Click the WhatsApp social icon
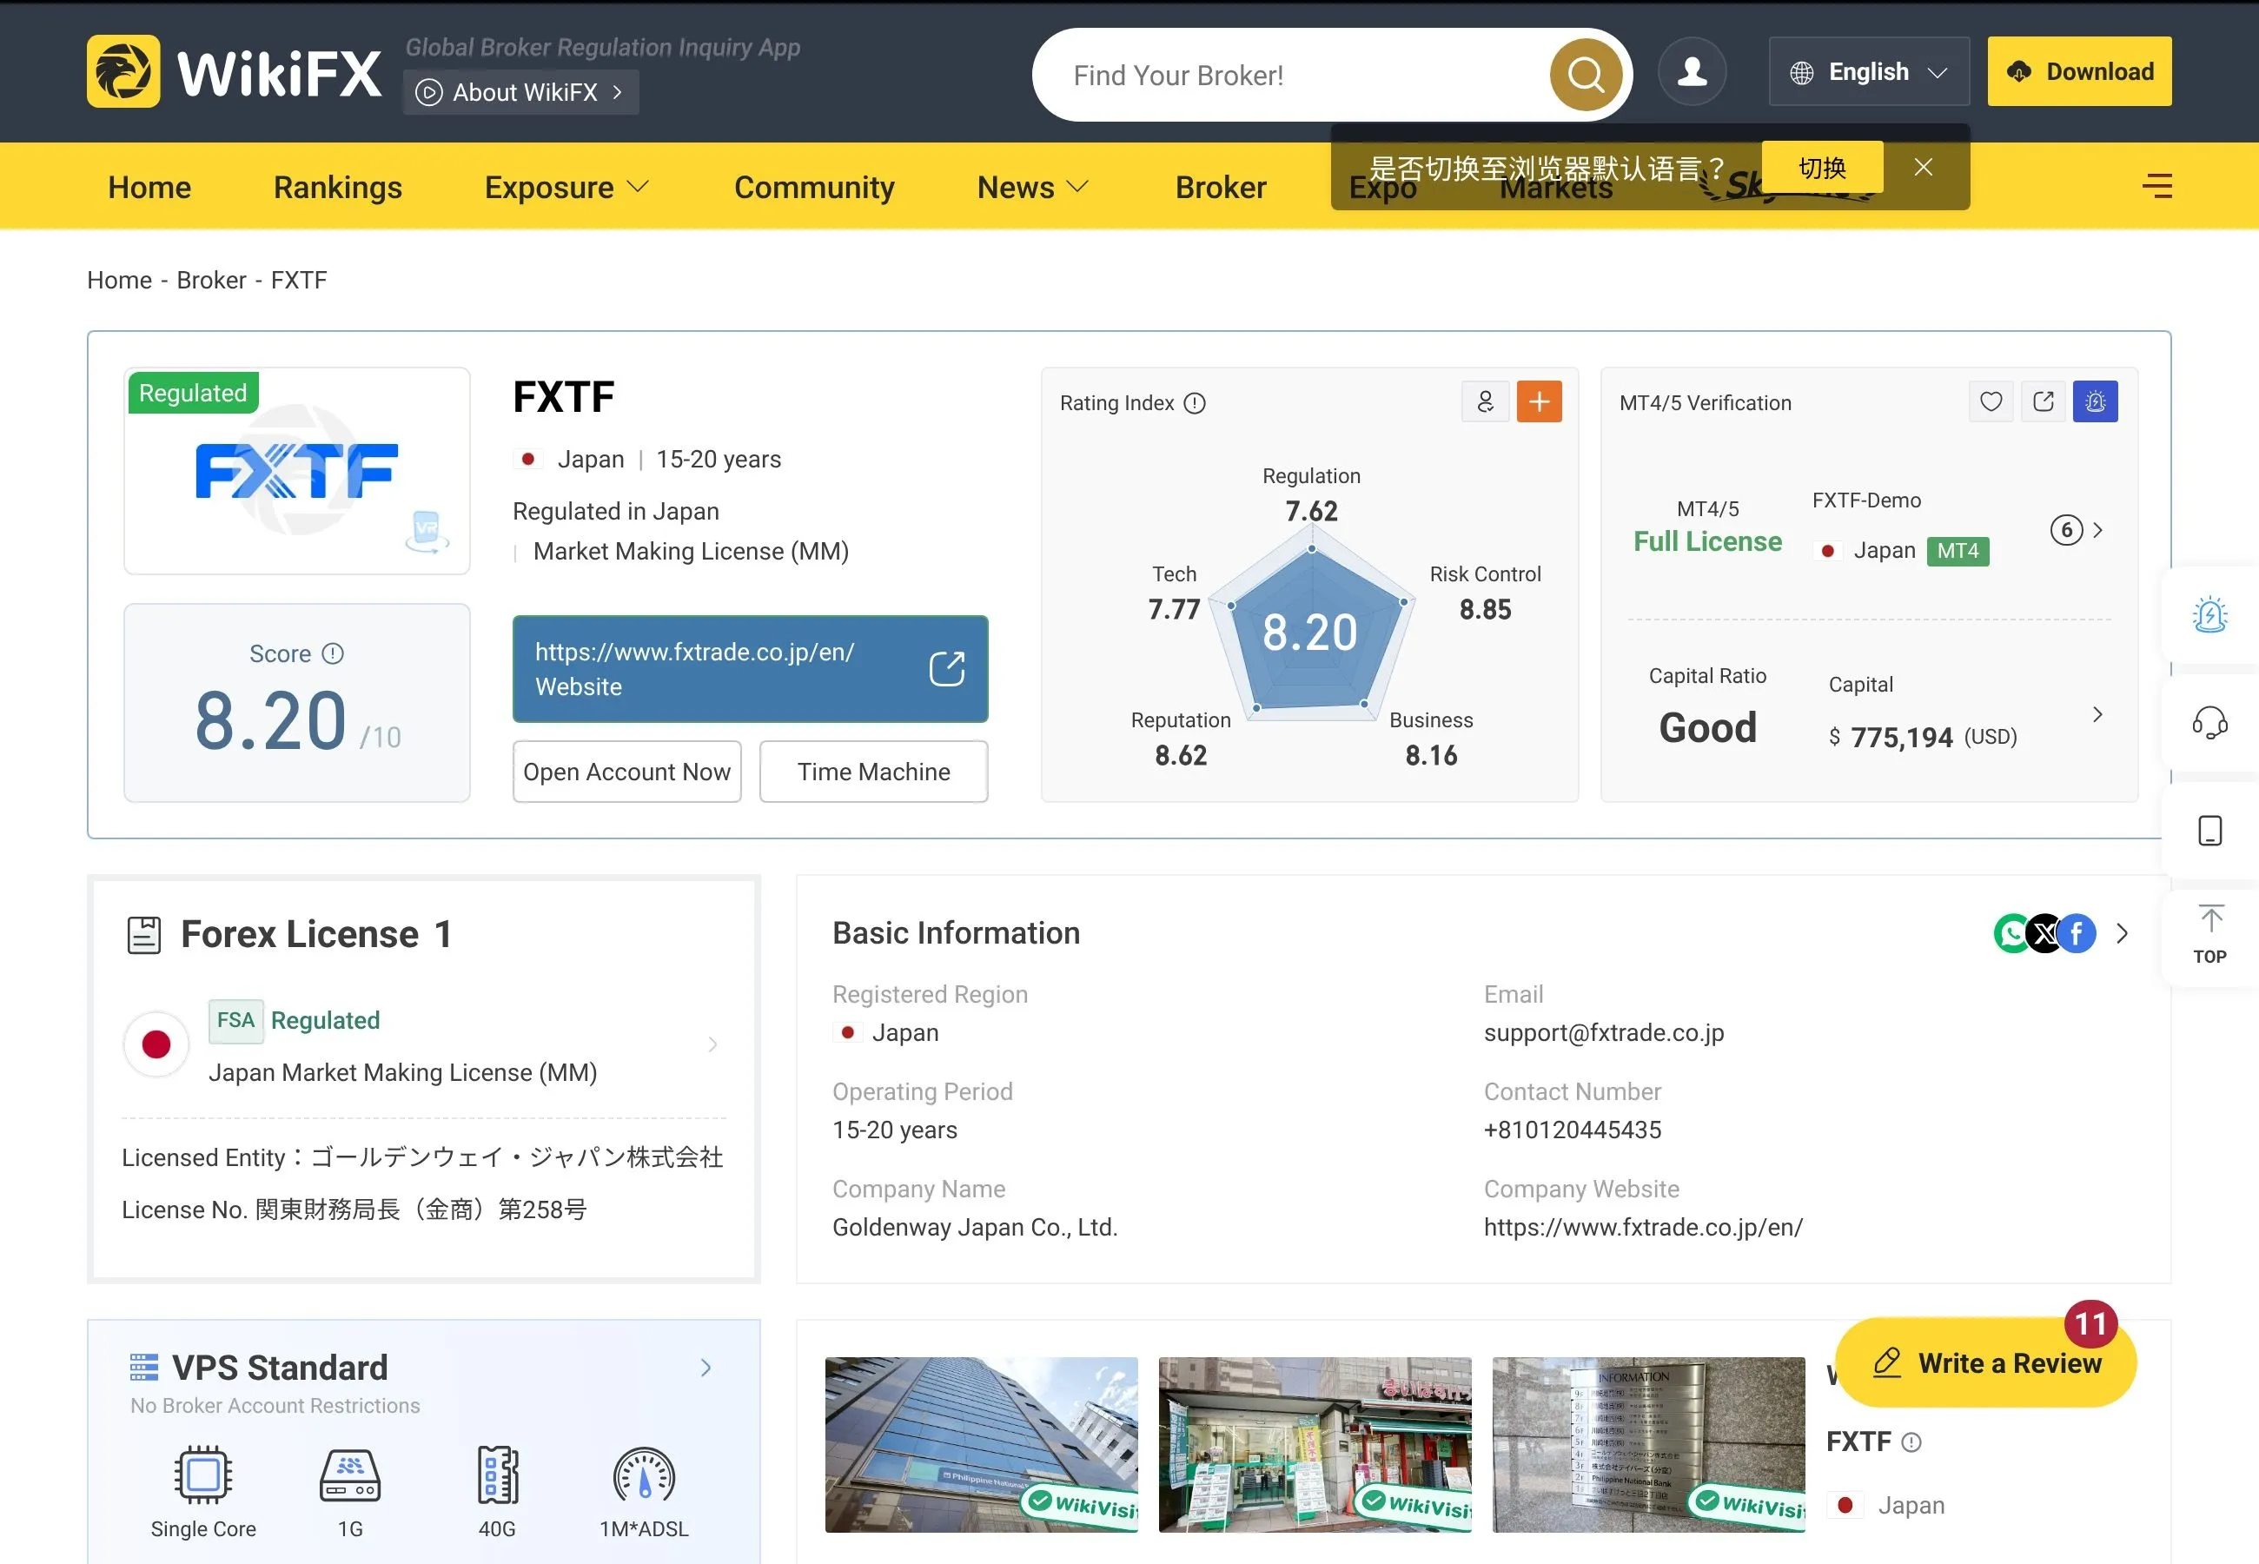 tap(2012, 933)
